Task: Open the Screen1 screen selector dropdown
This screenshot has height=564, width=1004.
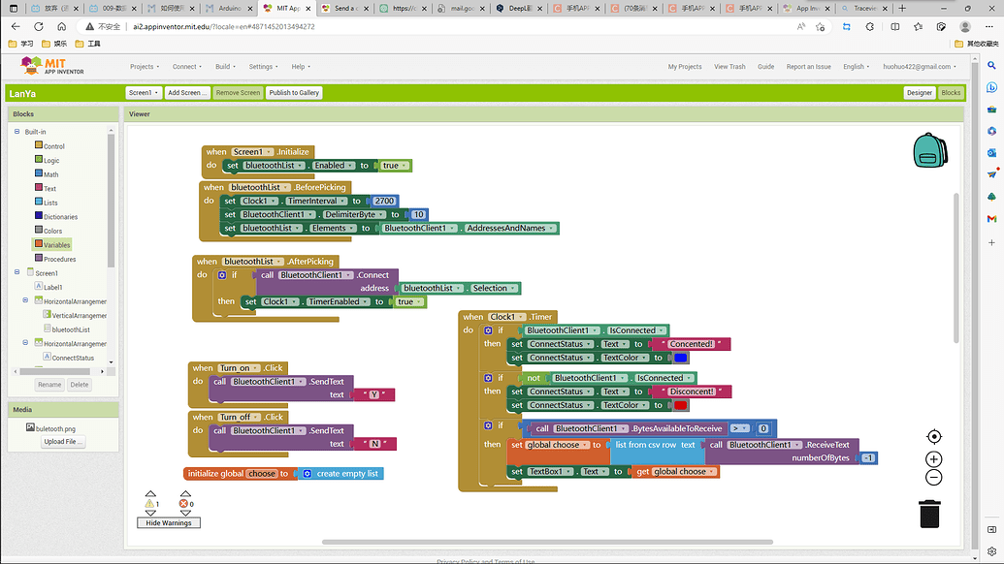Action: (x=144, y=93)
